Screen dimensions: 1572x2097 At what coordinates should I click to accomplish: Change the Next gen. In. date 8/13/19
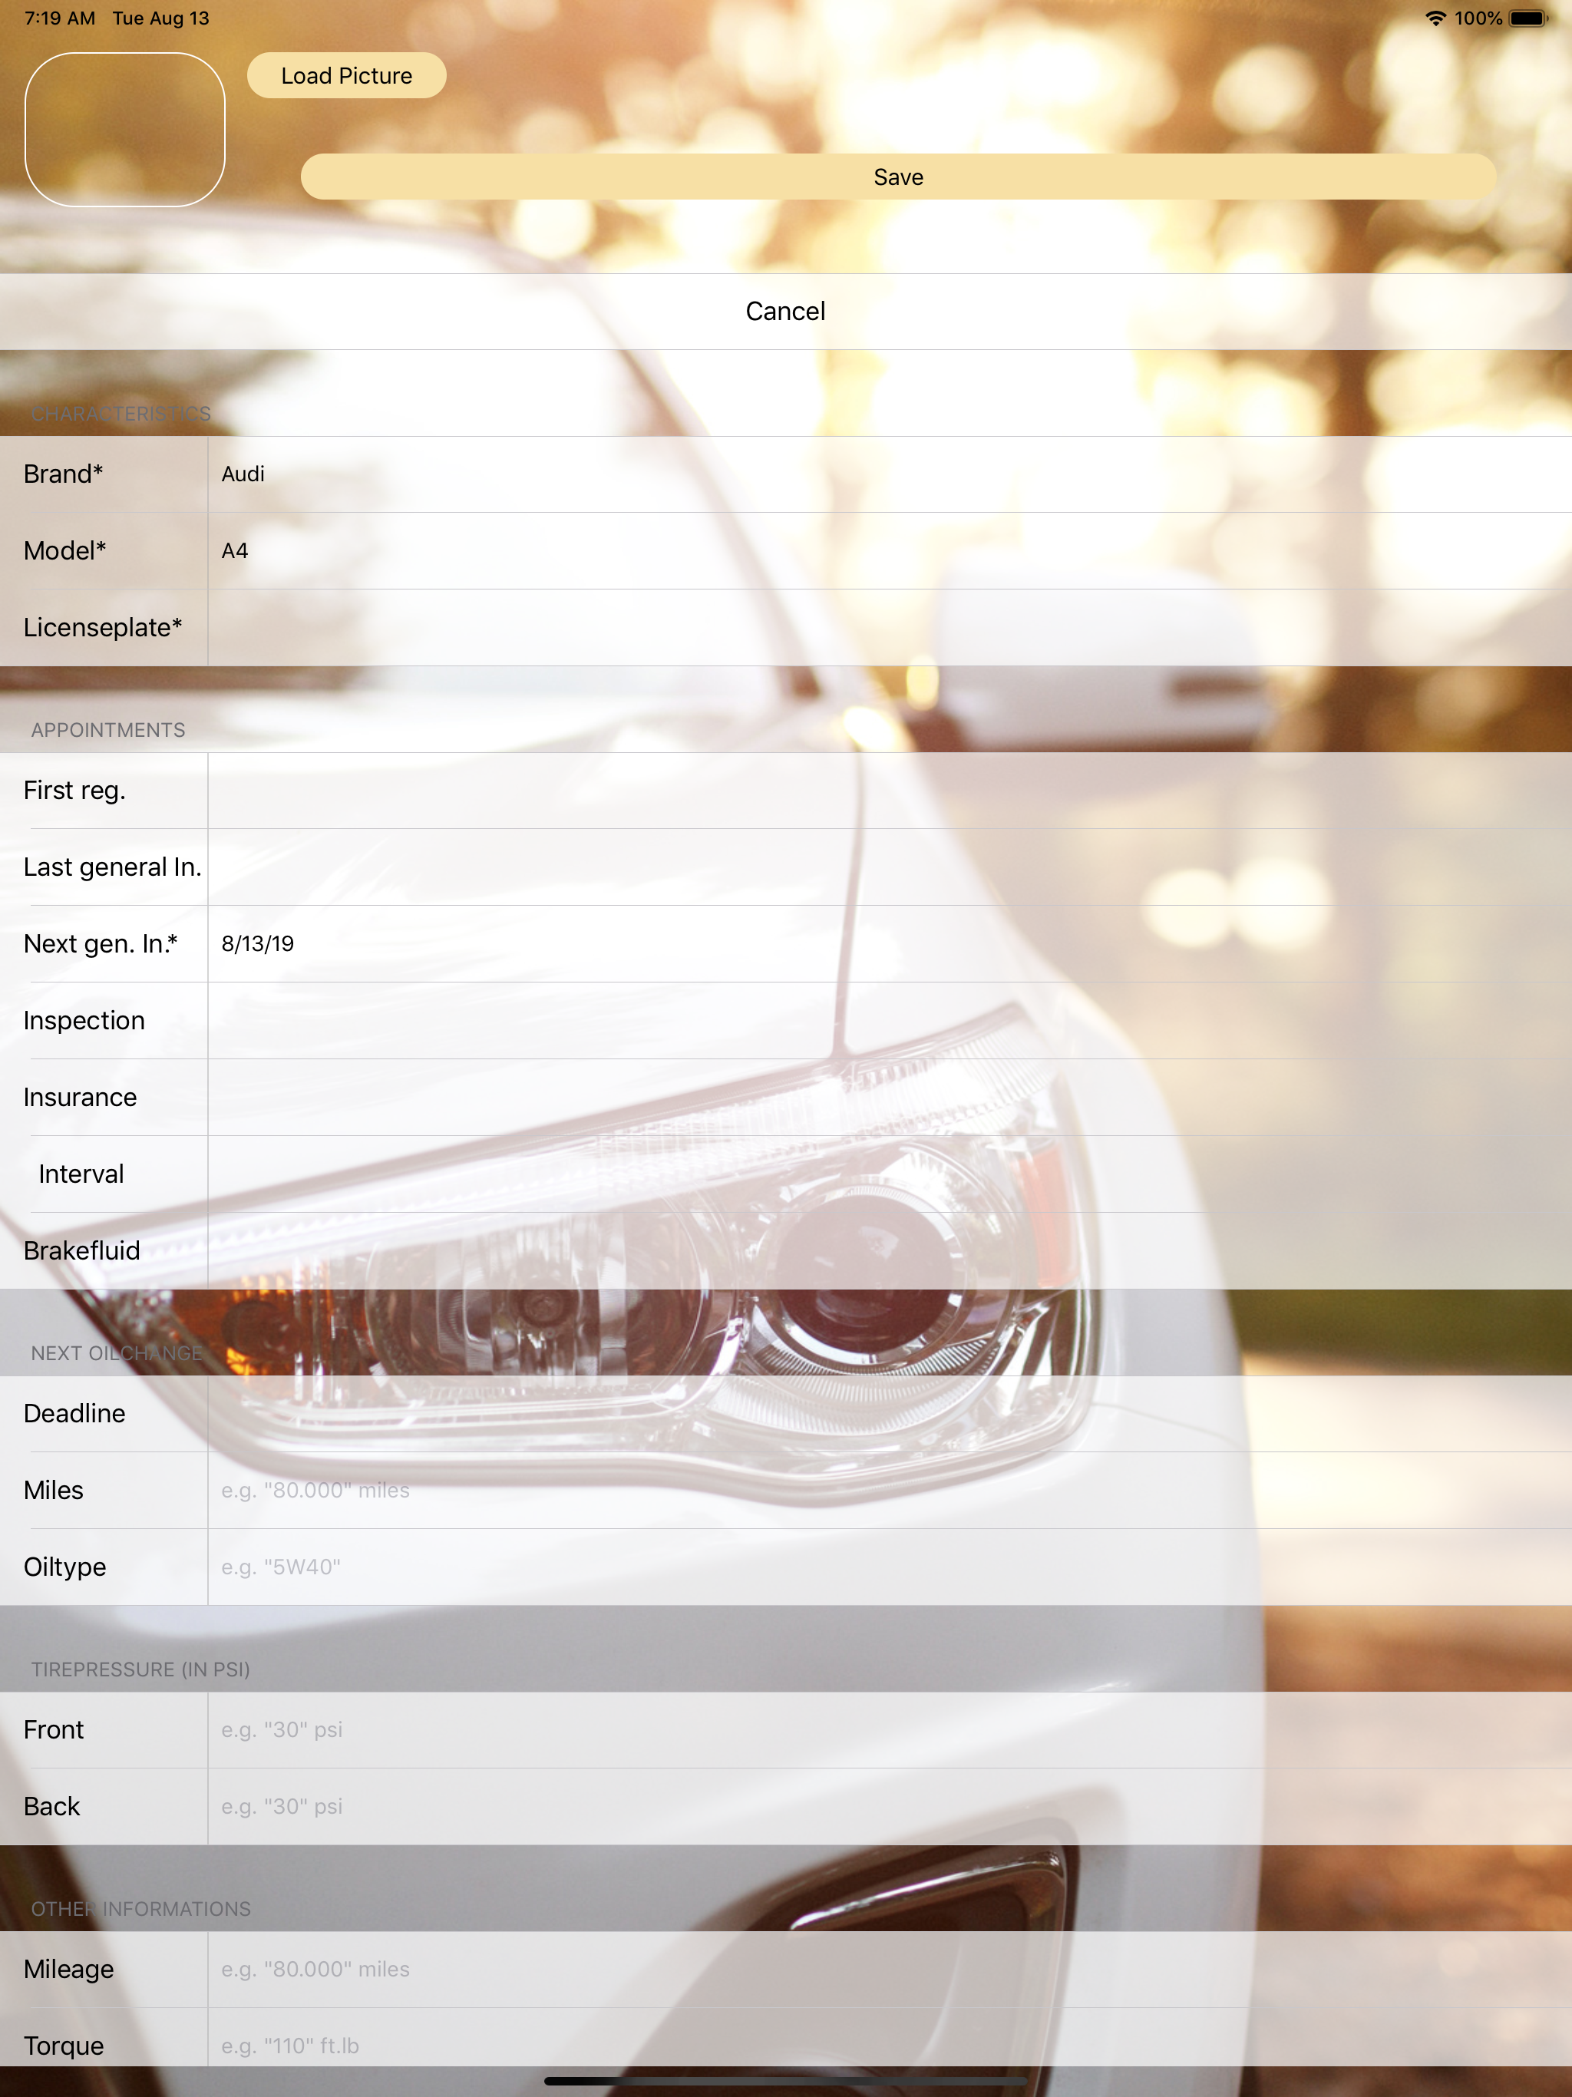(x=890, y=944)
